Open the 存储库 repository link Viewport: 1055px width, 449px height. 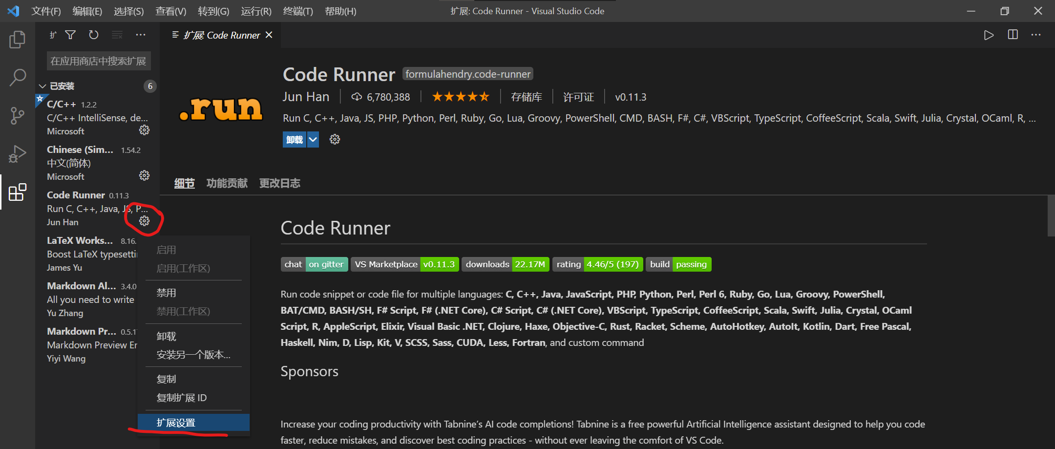pyautogui.click(x=526, y=97)
